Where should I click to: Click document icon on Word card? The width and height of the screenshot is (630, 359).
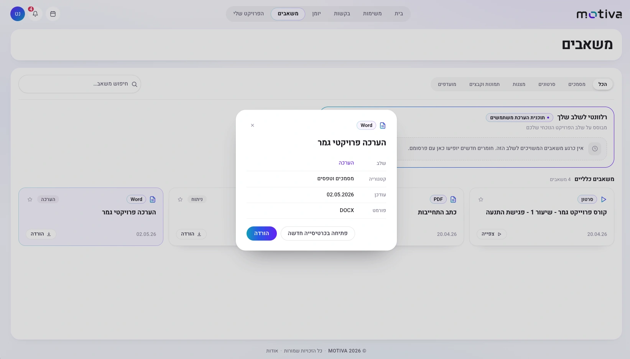153,199
